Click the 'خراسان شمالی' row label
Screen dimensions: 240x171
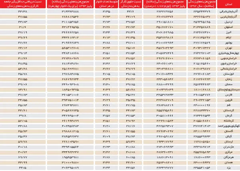[x=228, y=69]
